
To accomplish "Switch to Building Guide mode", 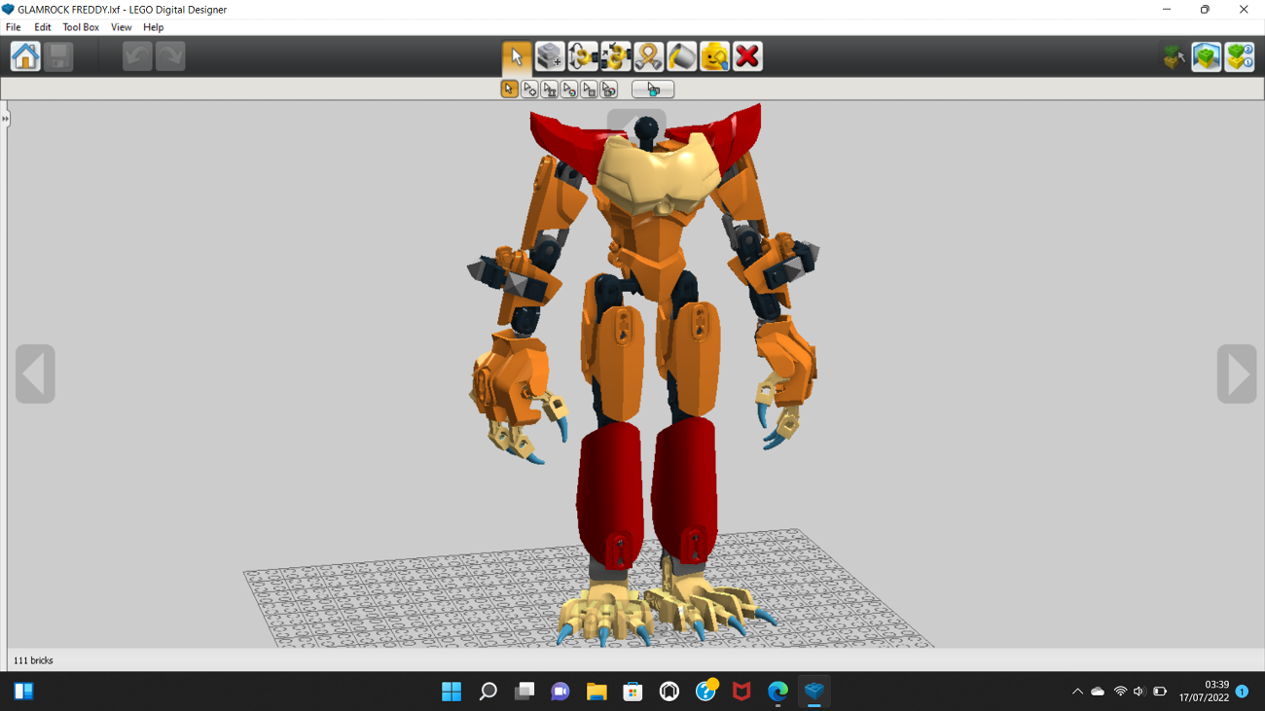I will click(x=1240, y=56).
